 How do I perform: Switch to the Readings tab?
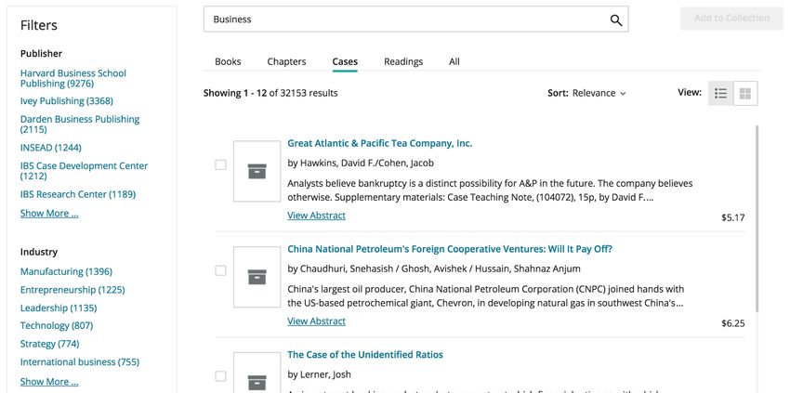[403, 61]
